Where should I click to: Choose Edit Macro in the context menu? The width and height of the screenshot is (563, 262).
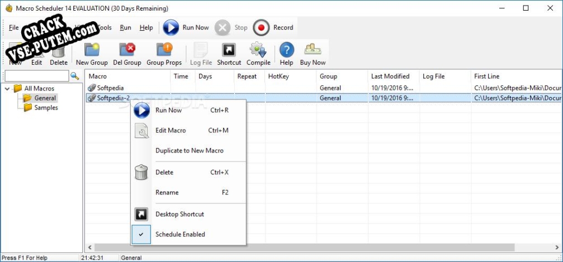click(189, 131)
